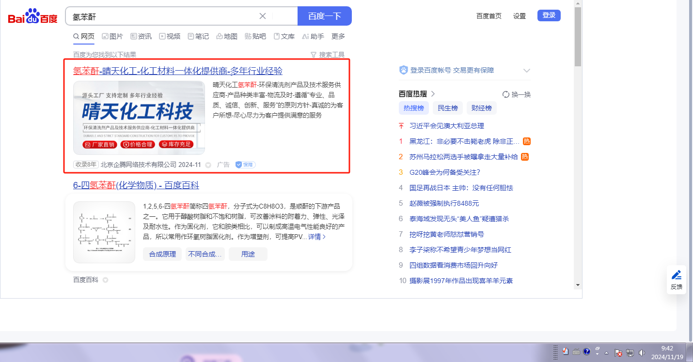The width and height of the screenshot is (693, 362).
Task: Open hot search 泰海域发现无头"美人鱼"疑遭猎杀
Action: coord(459,219)
